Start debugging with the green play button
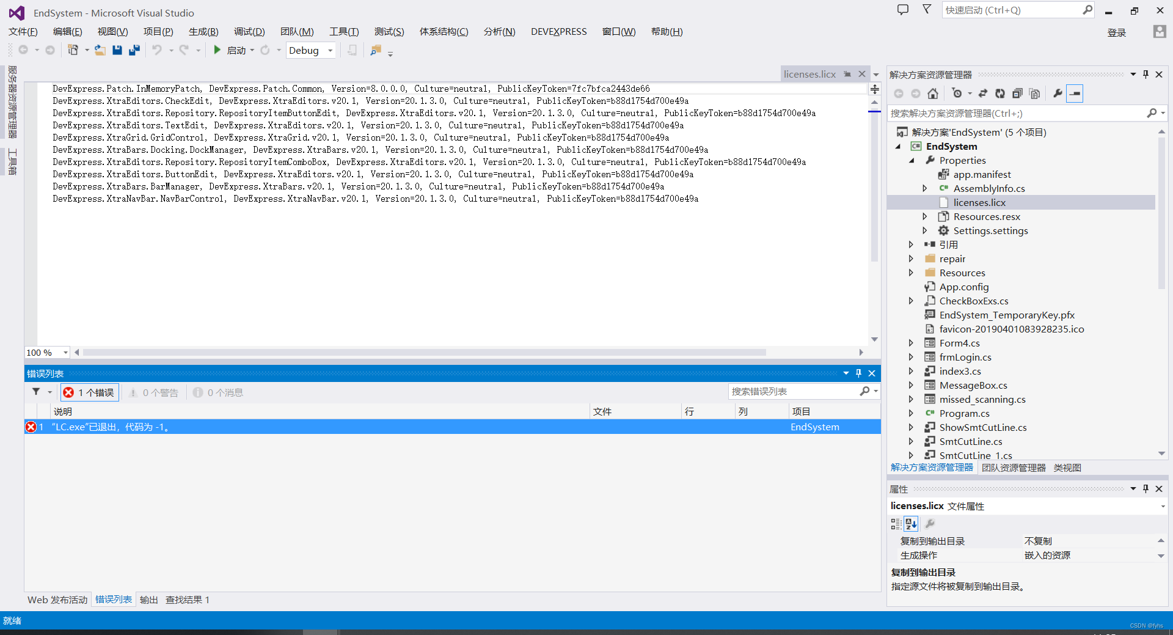Viewport: 1173px width, 635px height. (217, 50)
